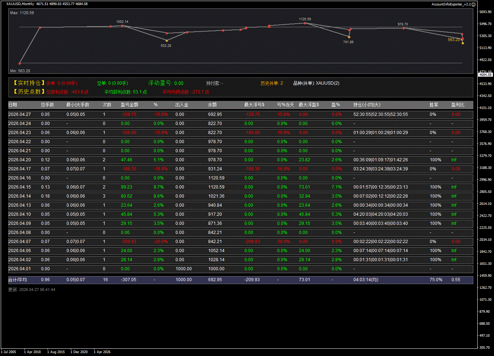
Task: Click the first red equity point at bottom-left
Action: click(20, 63)
